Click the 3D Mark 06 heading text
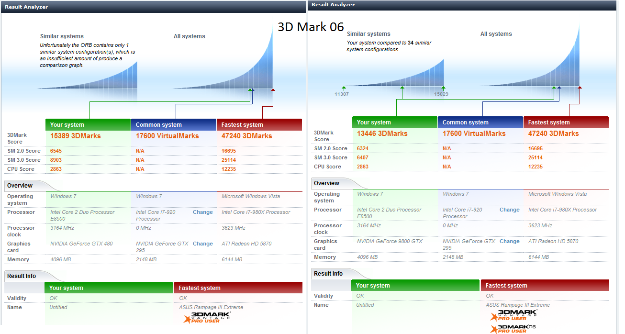625x334 pixels. point(311,27)
